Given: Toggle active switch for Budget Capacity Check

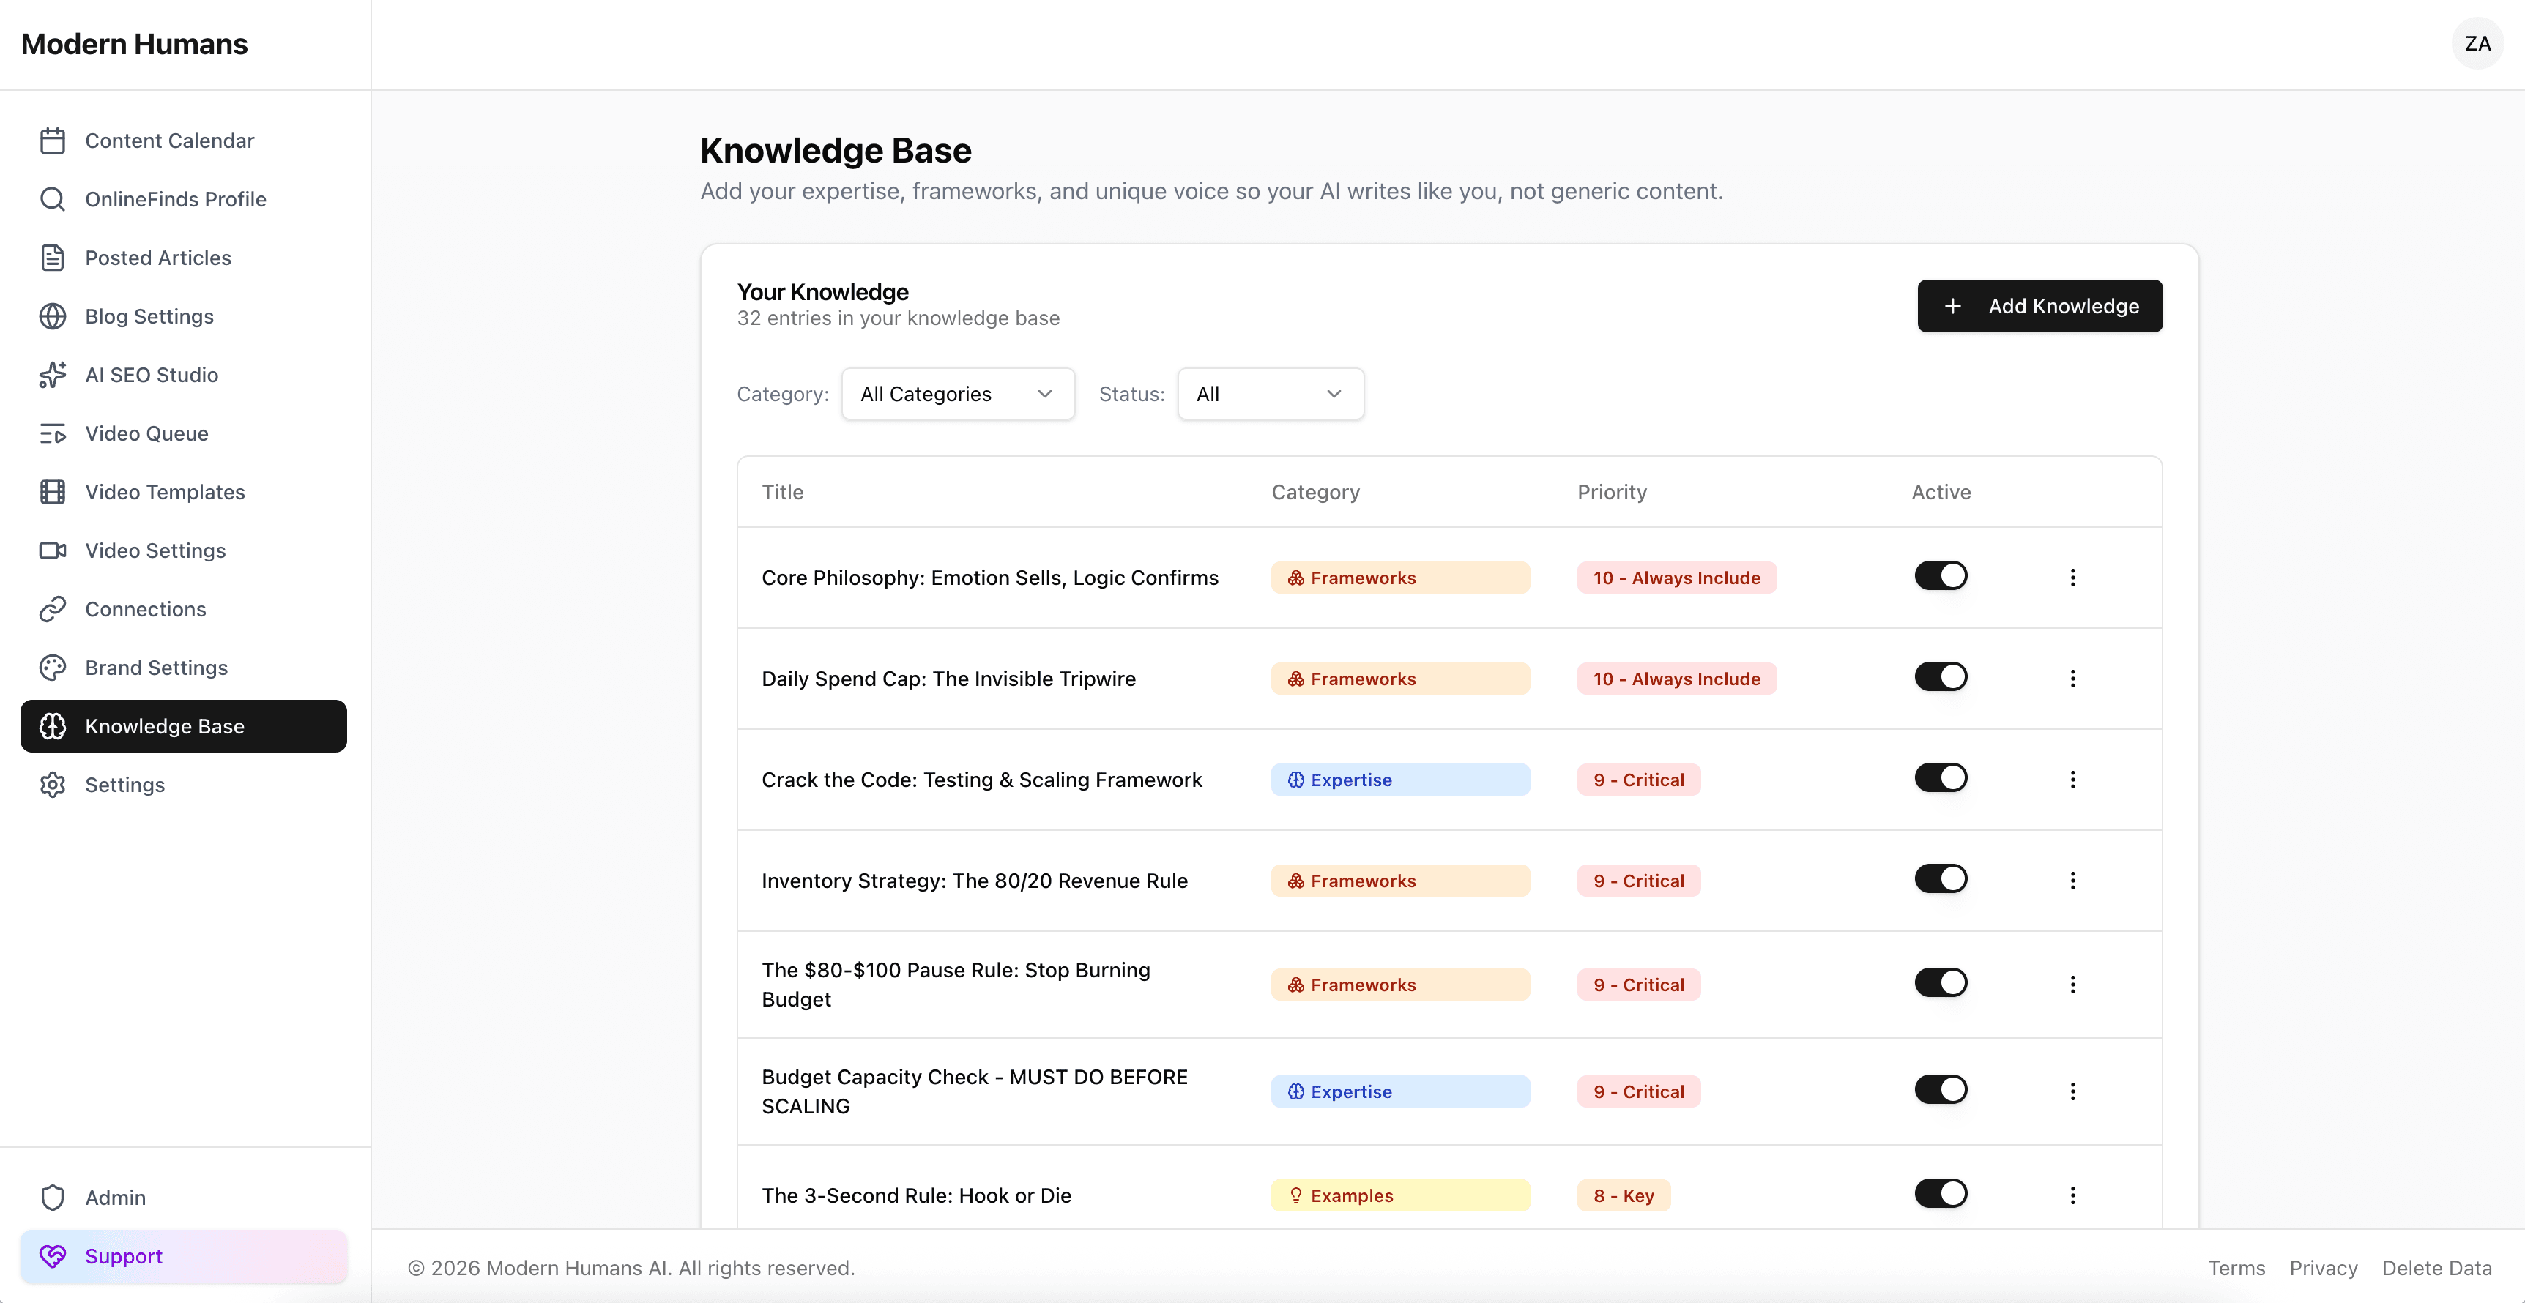Looking at the screenshot, I should tap(1941, 1089).
